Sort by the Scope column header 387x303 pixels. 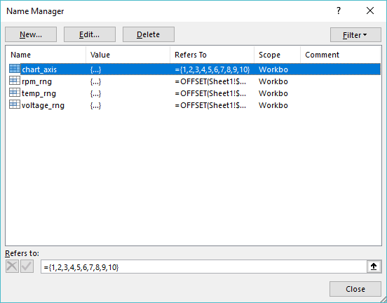pyautogui.click(x=277, y=55)
